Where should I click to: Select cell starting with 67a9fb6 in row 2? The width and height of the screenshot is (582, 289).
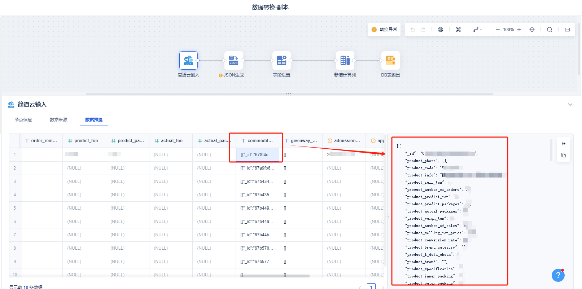[257, 168]
